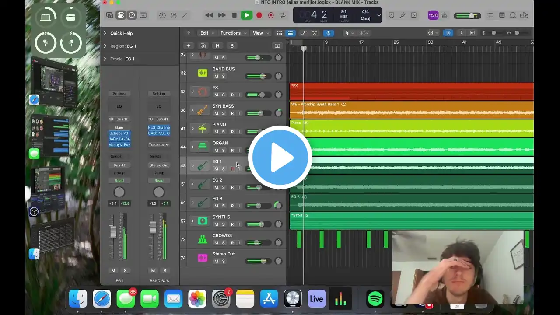Open the tuner fork icon

pyautogui.click(x=402, y=15)
